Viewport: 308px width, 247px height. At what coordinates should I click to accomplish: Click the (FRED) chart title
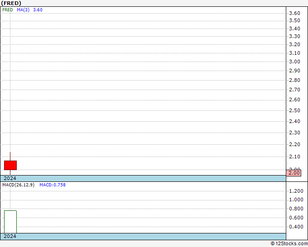coord(11,3)
